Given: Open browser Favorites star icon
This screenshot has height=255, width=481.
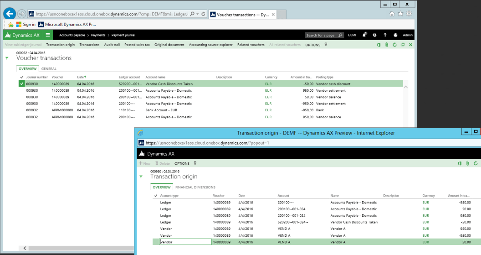Looking at the screenshot, I should click(x=400, y=14).
